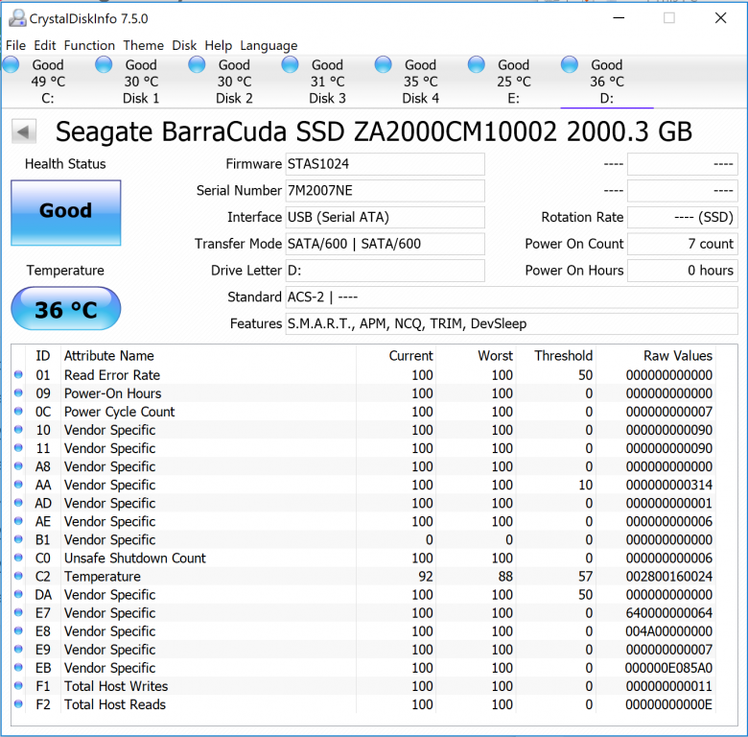The width and height of the screenshot is (748, 737).
Task: Click the Good health status button
Action: click(65, 211)
